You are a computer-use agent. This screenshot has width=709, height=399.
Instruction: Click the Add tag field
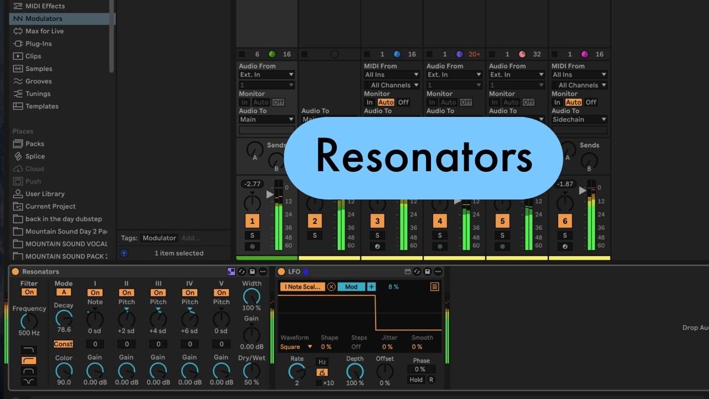point(191,238)
